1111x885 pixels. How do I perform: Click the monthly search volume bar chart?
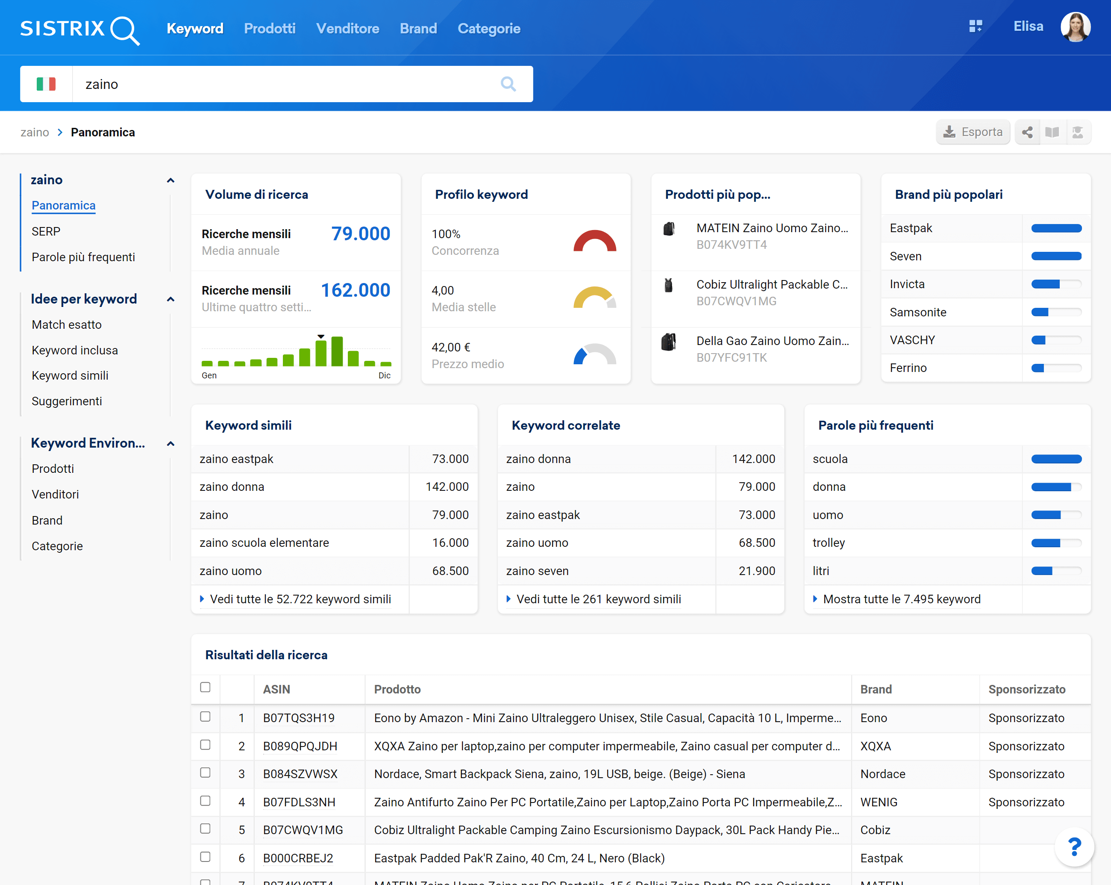[296, 351]
